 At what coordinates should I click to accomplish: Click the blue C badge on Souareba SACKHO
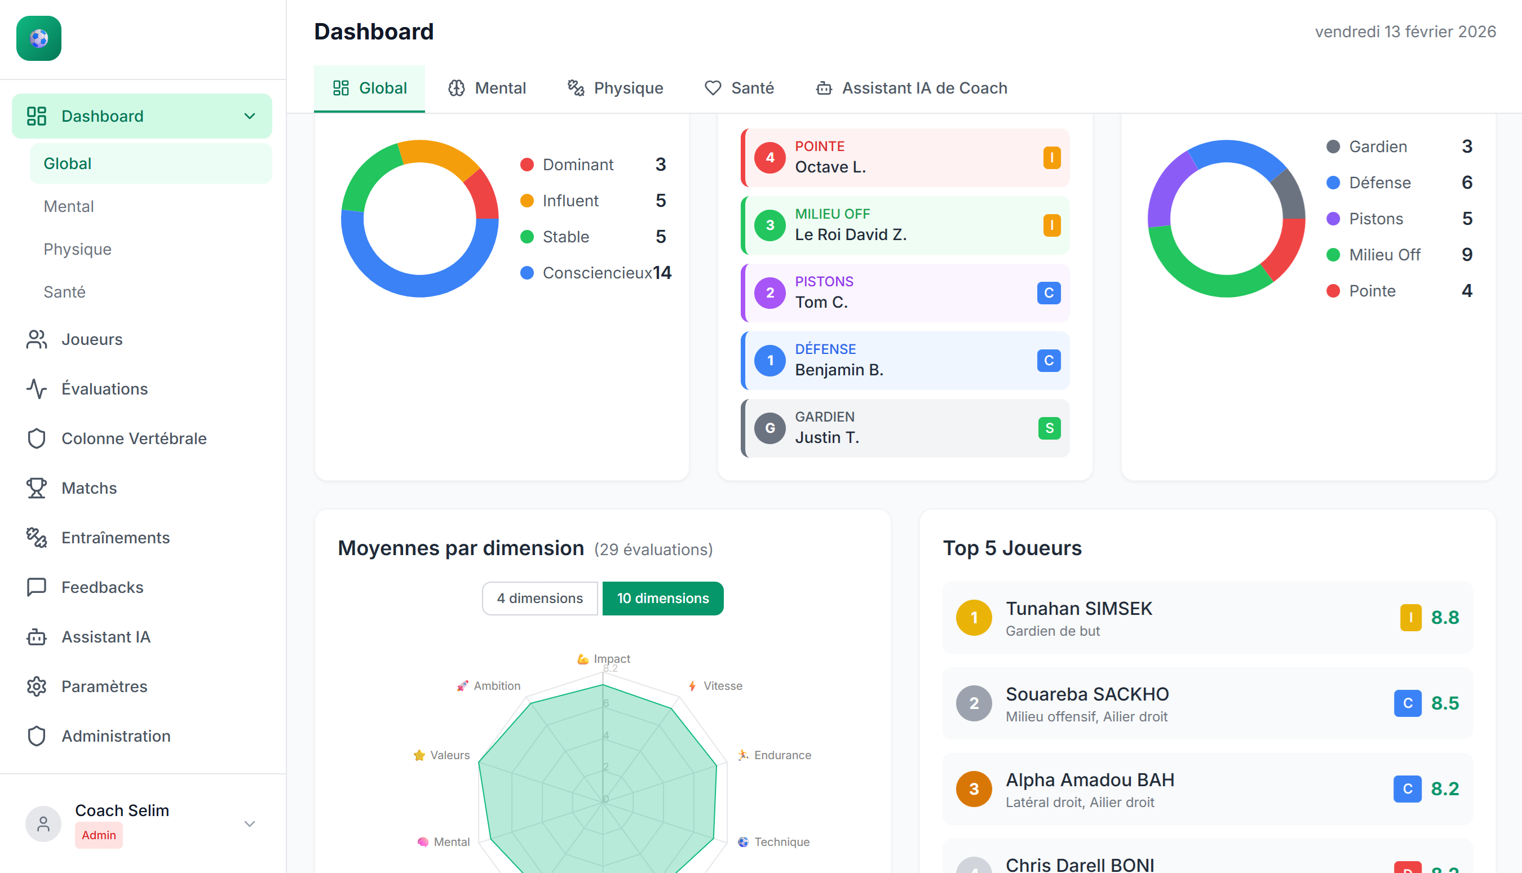(x=1408, y=703)
